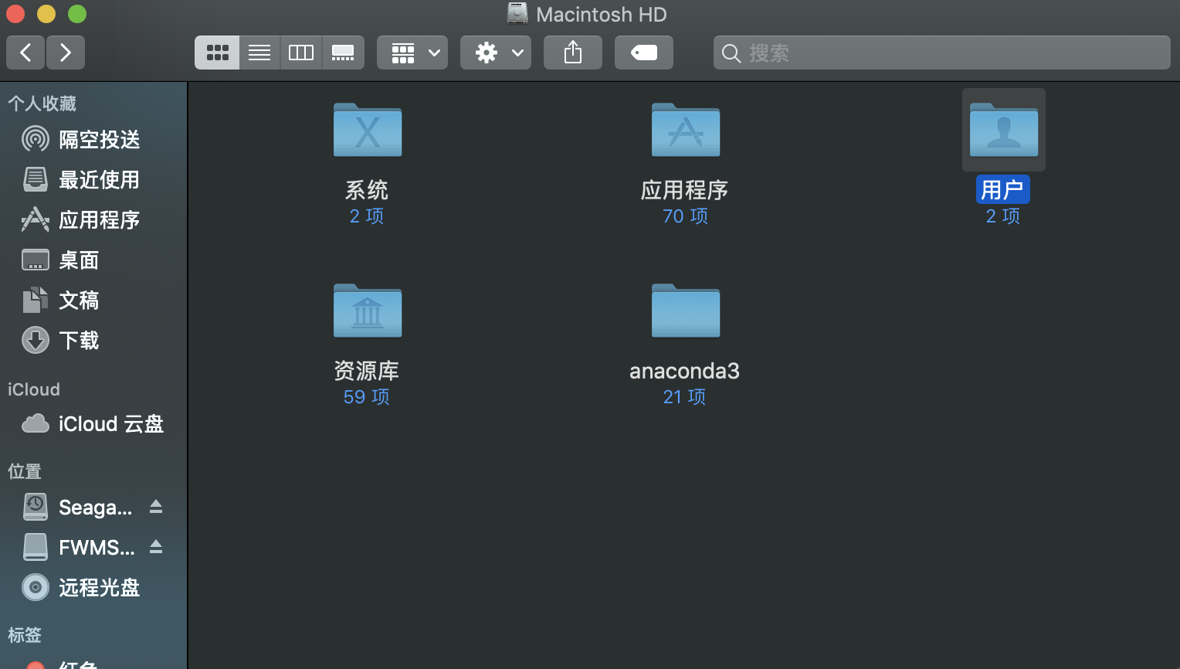
Task: Select the Seaga... drive in sidebar
Action: pyautogui.click(x=93, y=508)
